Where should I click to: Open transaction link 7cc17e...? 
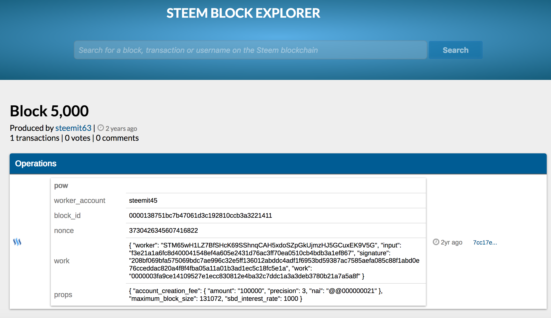[x=485, y=242]
